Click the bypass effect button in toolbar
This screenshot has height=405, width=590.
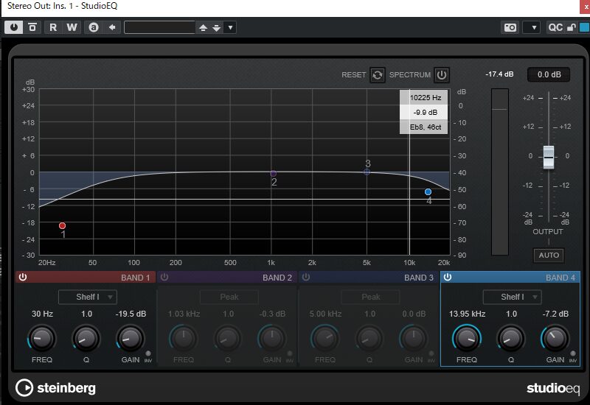click(32, 27)
